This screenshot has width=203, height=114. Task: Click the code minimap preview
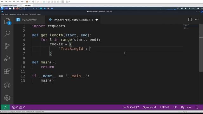191,27
